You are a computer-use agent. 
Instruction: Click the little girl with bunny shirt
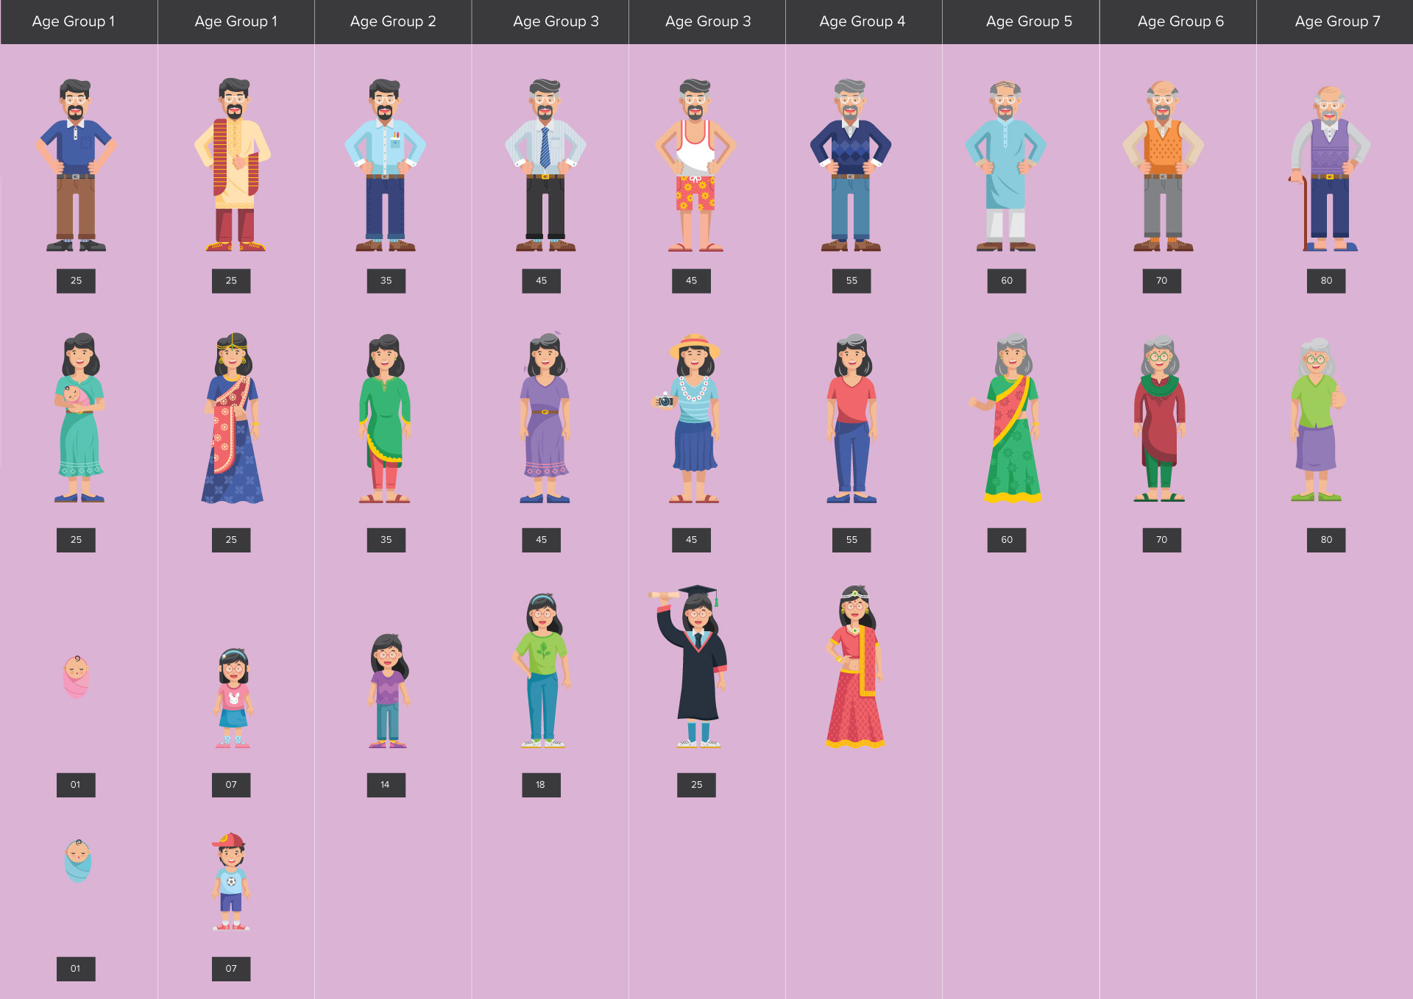(x=233, y=698)
